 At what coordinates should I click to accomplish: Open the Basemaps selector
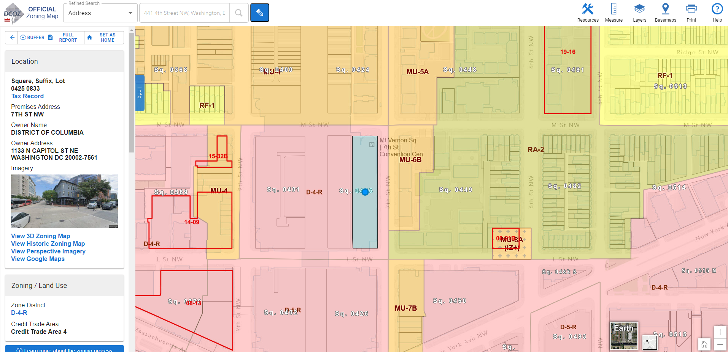pyautogui.click(x=665, y=13)
